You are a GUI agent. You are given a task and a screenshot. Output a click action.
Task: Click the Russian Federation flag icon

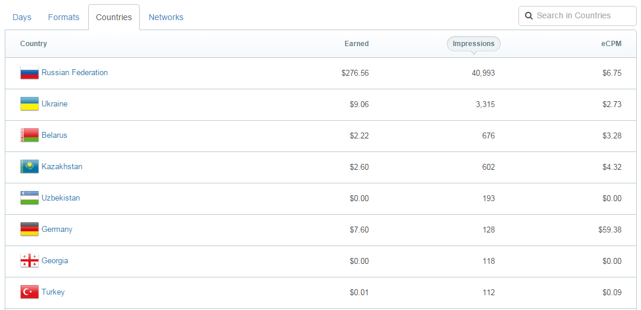coord(30,73)
